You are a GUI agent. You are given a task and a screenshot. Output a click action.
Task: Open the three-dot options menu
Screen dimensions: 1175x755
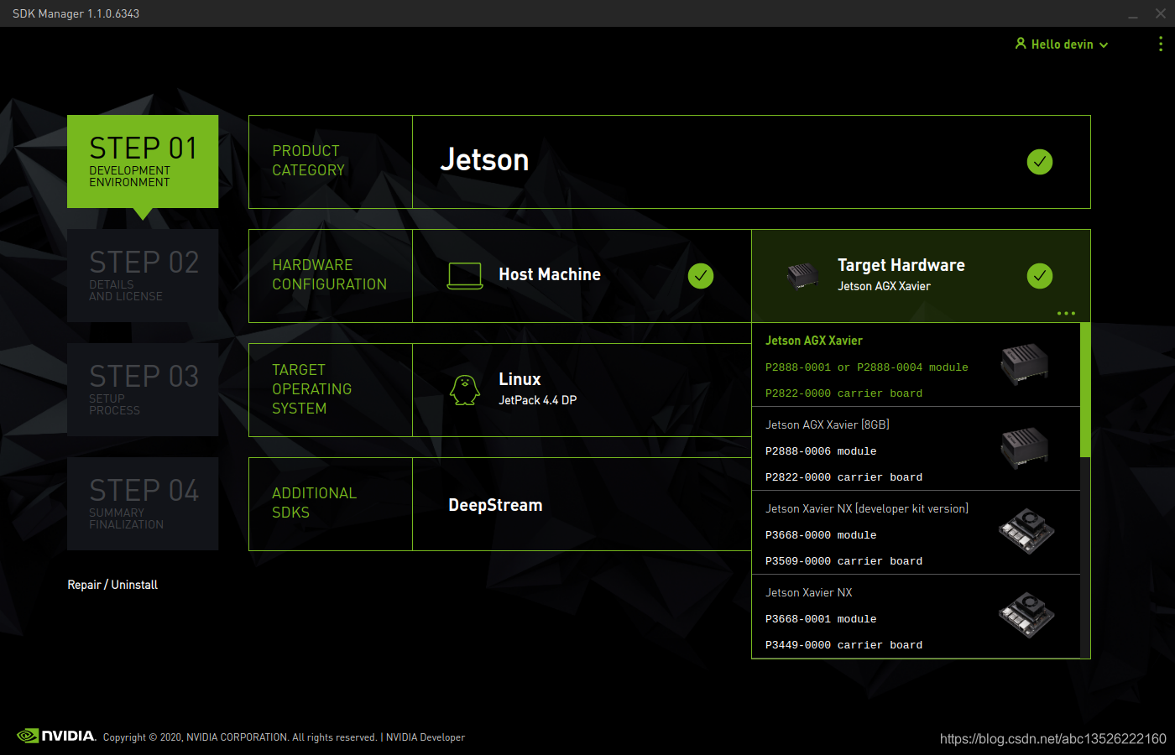(x=1161, y=44)
